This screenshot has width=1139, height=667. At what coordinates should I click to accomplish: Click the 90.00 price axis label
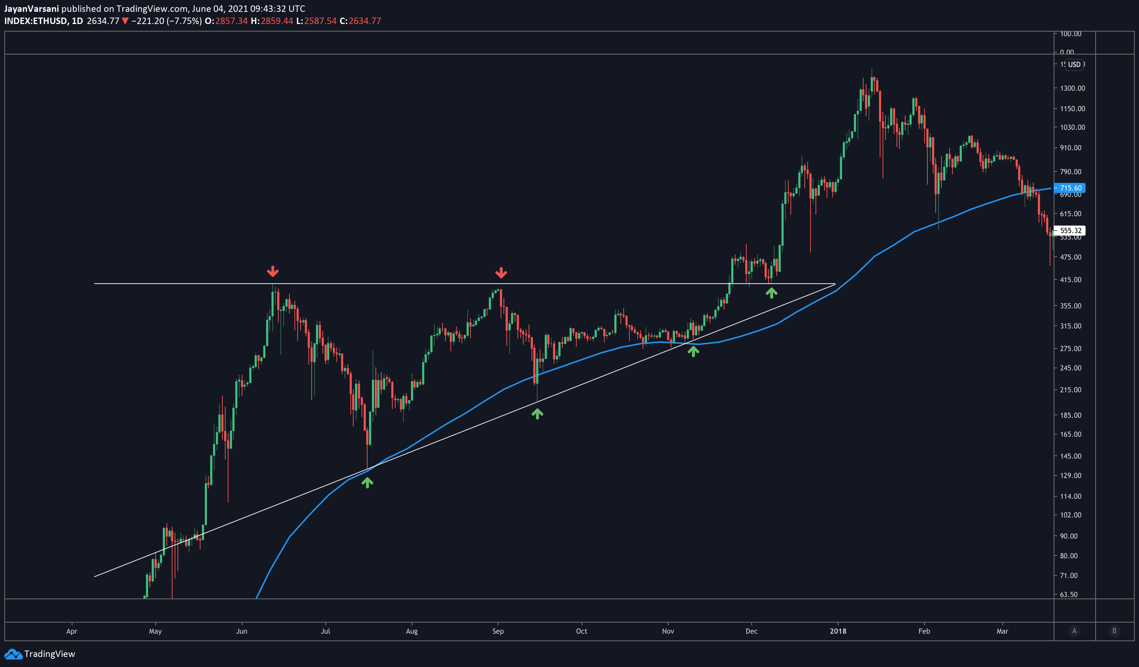tap(1069, 536)
